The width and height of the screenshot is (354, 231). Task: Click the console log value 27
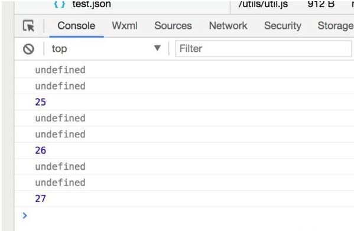pos(40,199)
